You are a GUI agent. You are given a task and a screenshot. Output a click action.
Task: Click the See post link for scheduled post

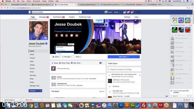pyautogui.click(x=80, y=85)
